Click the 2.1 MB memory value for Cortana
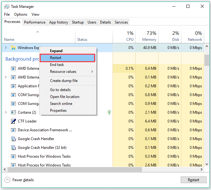Image resolution: width=211 pixels, height=190 pixels. click(x=151, y=112)
